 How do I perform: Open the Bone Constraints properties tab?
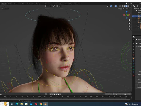point(133,72)
